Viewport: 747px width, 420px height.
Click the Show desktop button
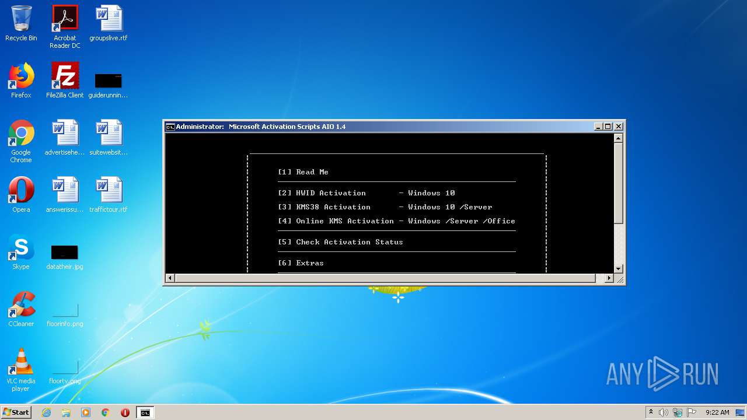click(741, 412)
